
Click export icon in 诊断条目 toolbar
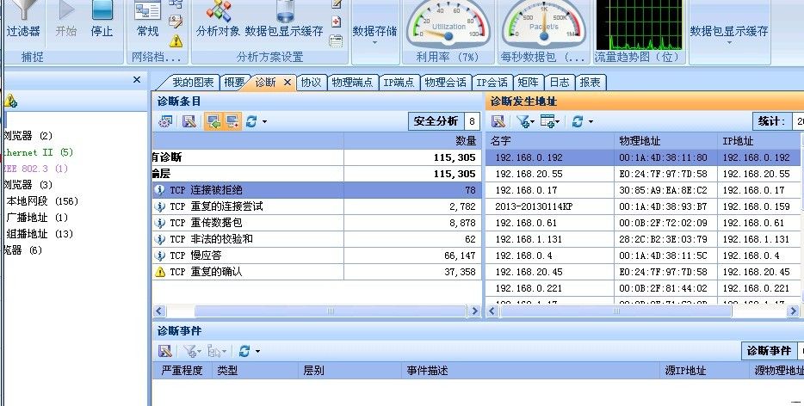click(x=189, y=121)
